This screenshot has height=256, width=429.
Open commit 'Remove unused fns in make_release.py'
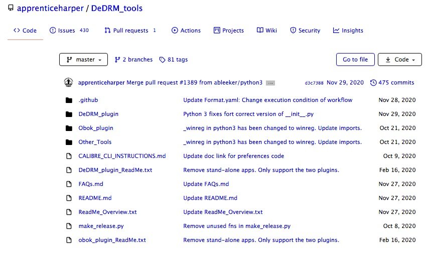237,226
